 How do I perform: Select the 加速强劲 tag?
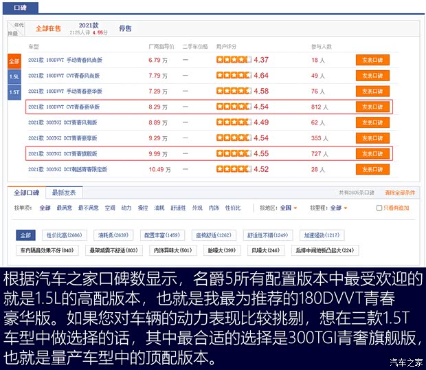coord(322,235)
